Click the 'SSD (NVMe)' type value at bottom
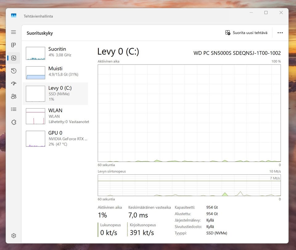296x250 pixels. coord(216,233)
